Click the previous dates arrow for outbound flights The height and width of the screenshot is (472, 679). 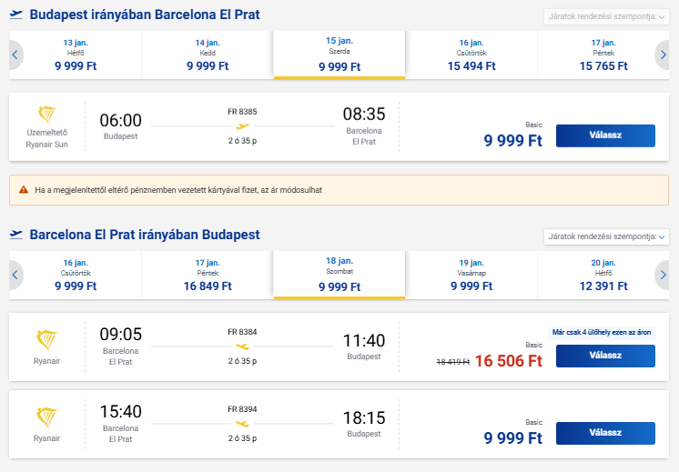[15, 55]
